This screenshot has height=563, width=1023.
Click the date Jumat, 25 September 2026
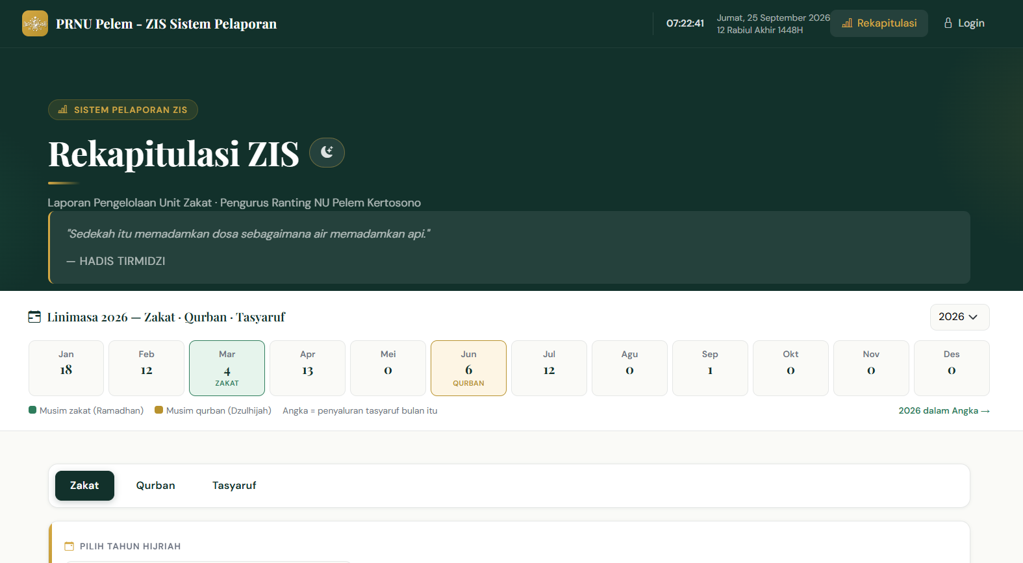click(774, 18)
